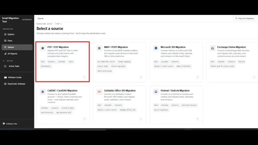
Task: Click the Software Guide book icon
Action: [5, 78]
